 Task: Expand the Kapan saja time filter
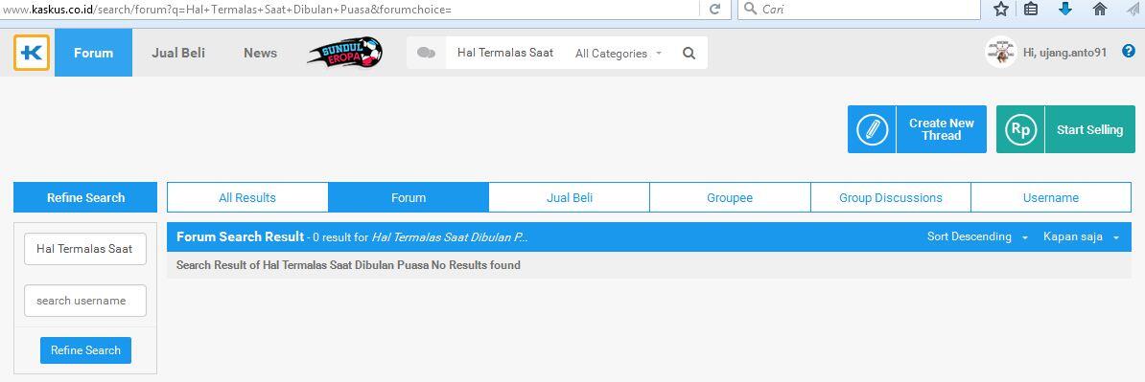point(1081,236)
